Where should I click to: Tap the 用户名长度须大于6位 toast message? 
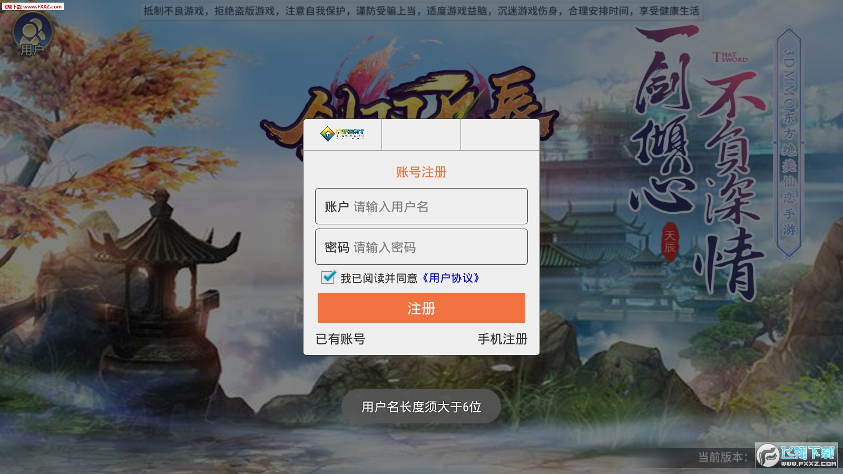point(421,407)
